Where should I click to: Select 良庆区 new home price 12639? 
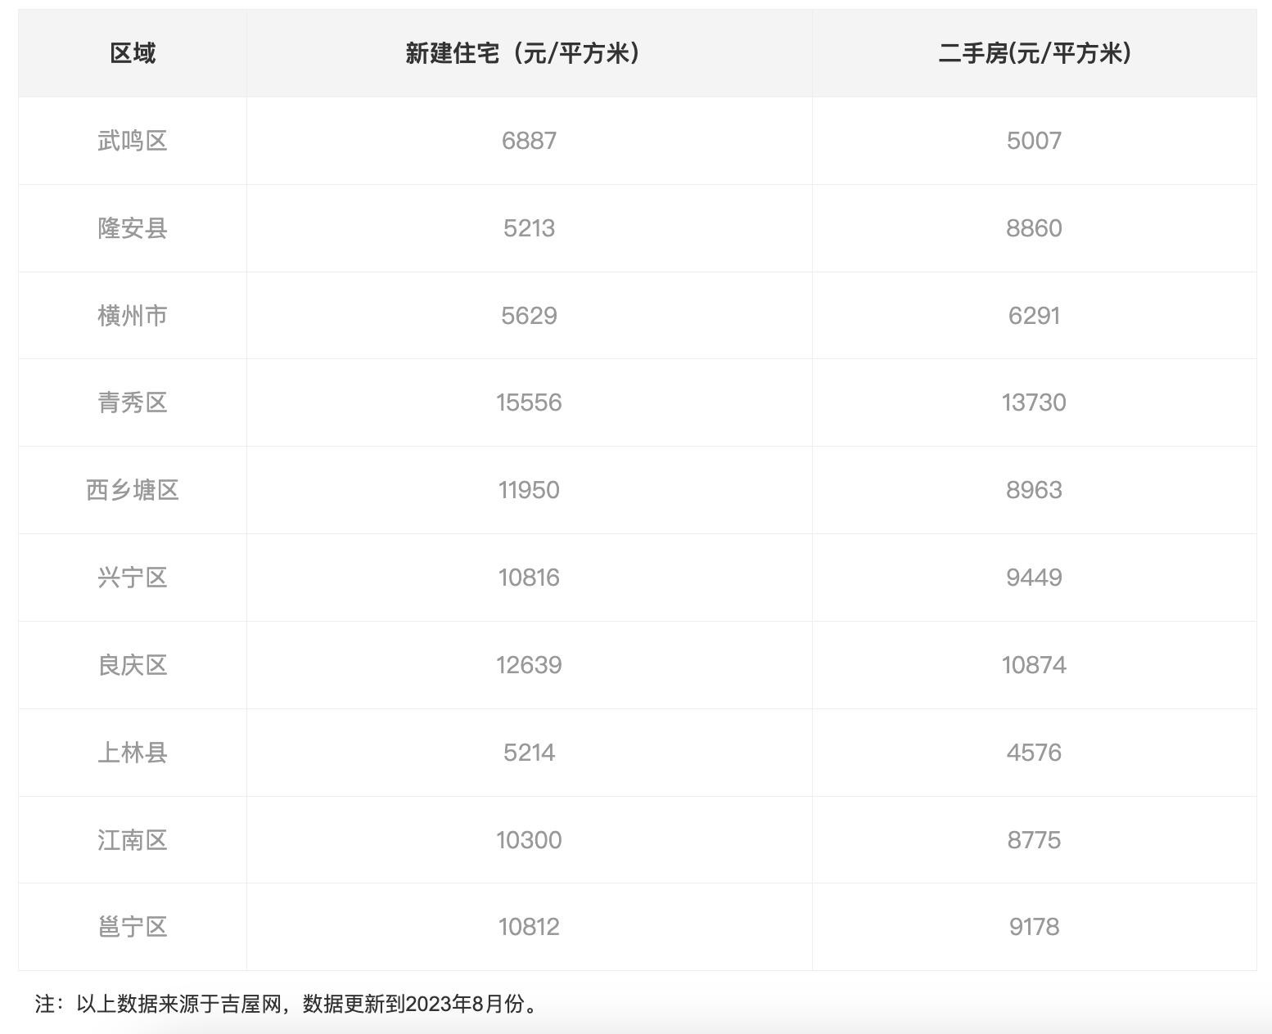point(529,665)
